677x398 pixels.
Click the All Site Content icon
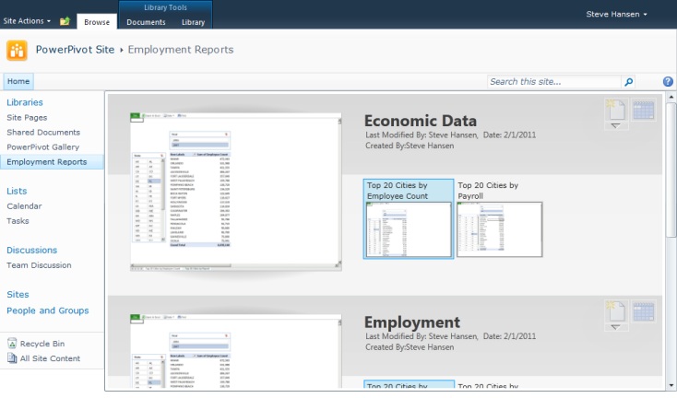[12, 357]
